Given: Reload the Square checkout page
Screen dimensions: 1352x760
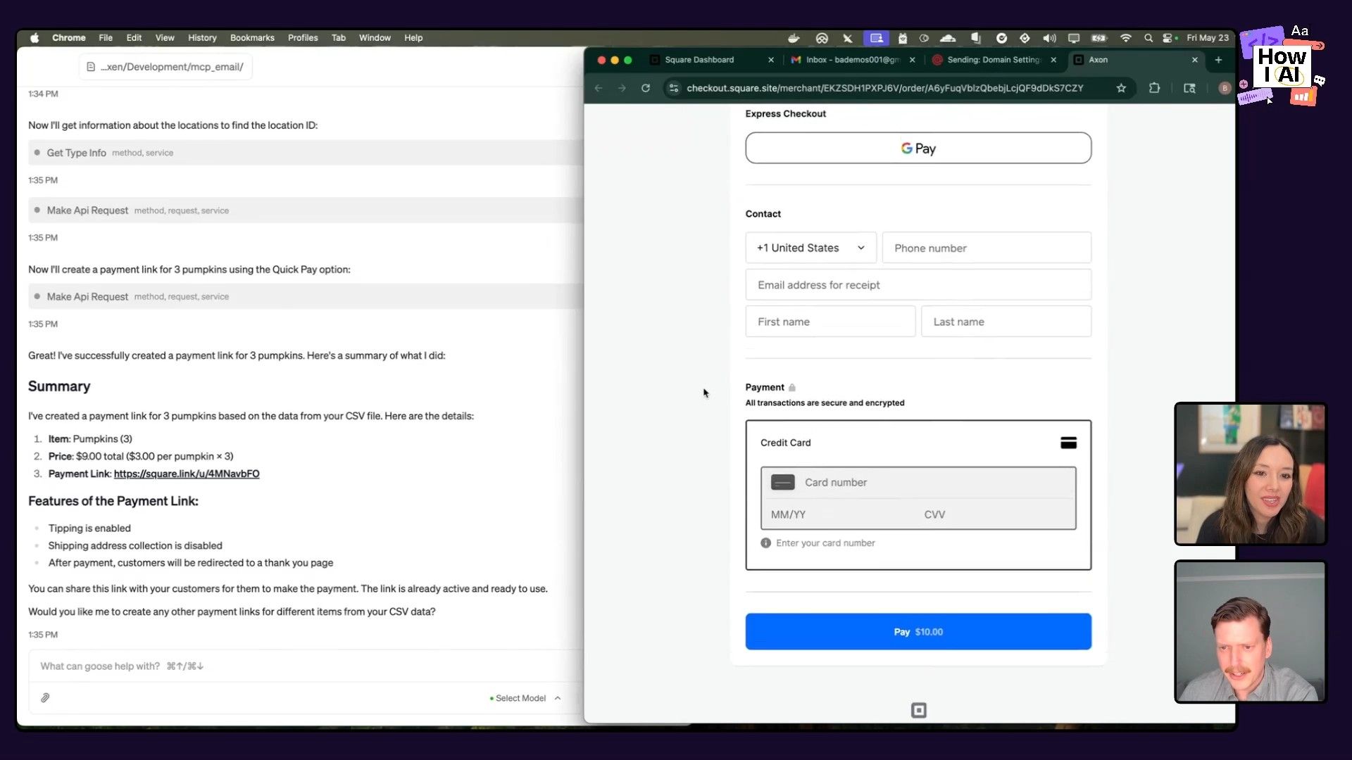Looking at the screenshot, I should point(645,88).
